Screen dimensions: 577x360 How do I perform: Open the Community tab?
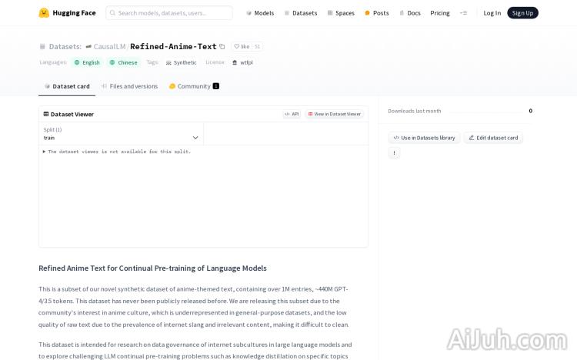[194, 86]
